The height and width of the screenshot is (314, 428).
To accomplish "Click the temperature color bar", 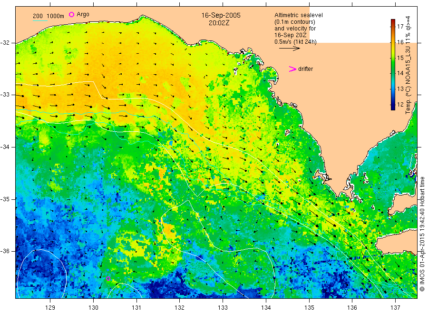I will point(393,65).
